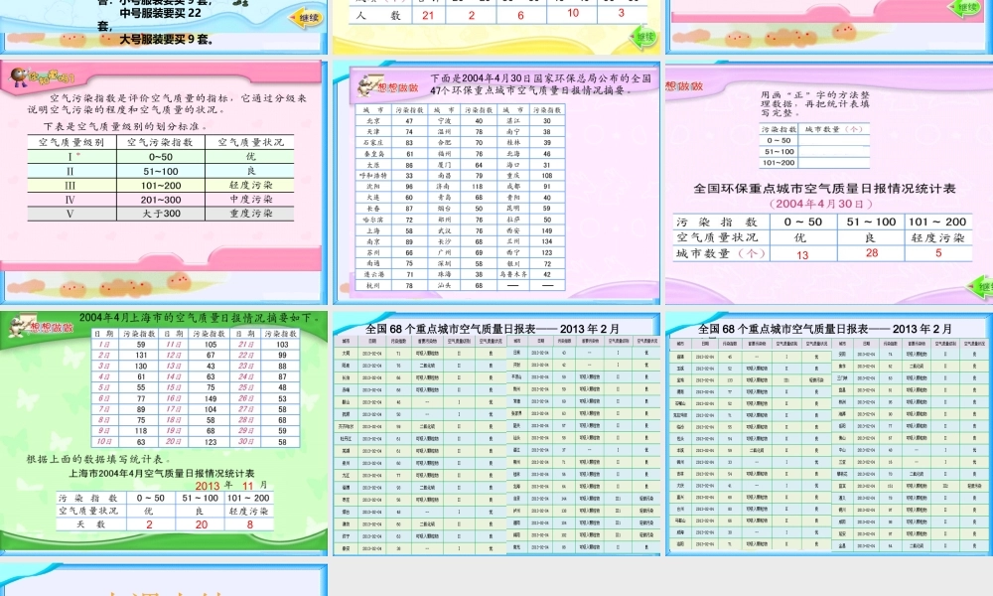
Task: Click the 想想做做 icon on the 47 cities slide
Action: coord(387,85)
